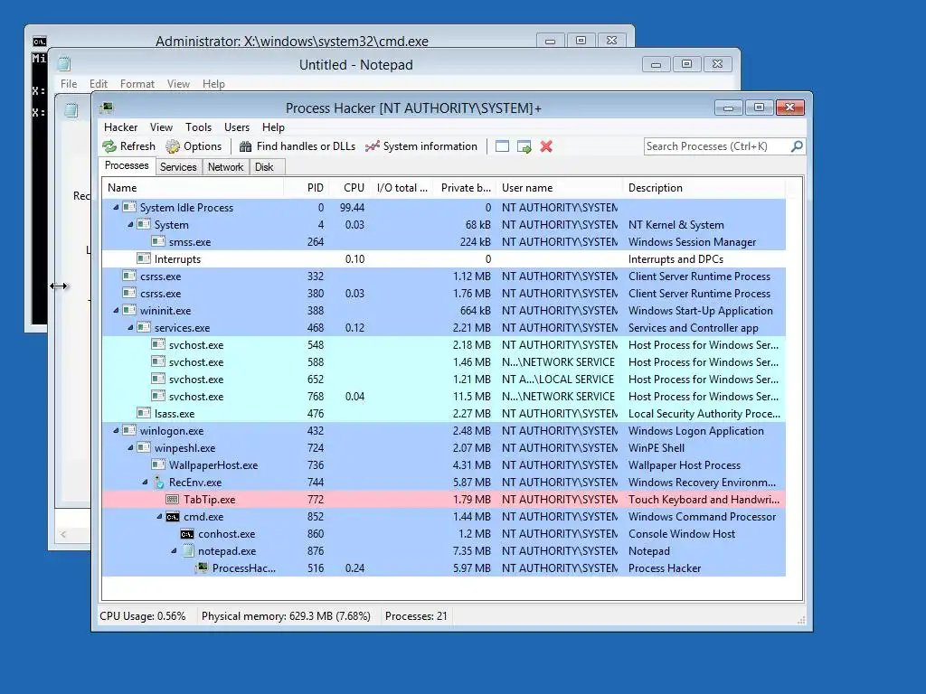Switch to the Network tab
The height and width of the screenshot is (694, 926).
click(x=225, y=167)
